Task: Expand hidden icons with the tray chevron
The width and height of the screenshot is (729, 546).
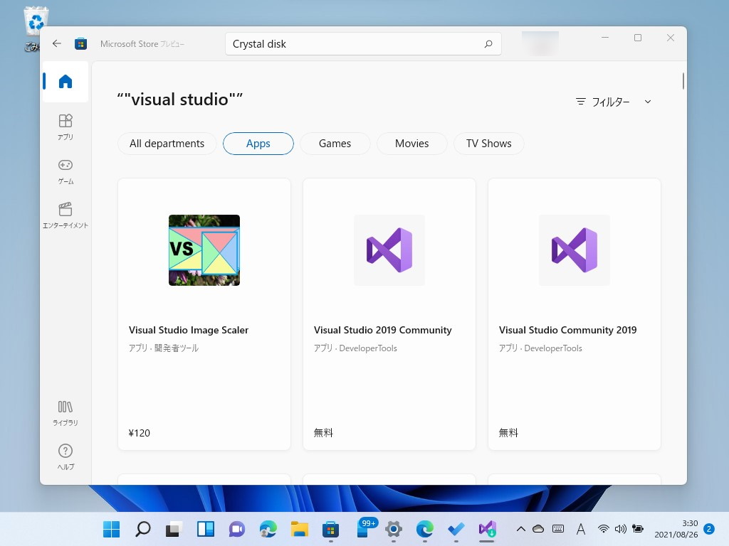Action: pyautogui.click(x=520, y=529)
